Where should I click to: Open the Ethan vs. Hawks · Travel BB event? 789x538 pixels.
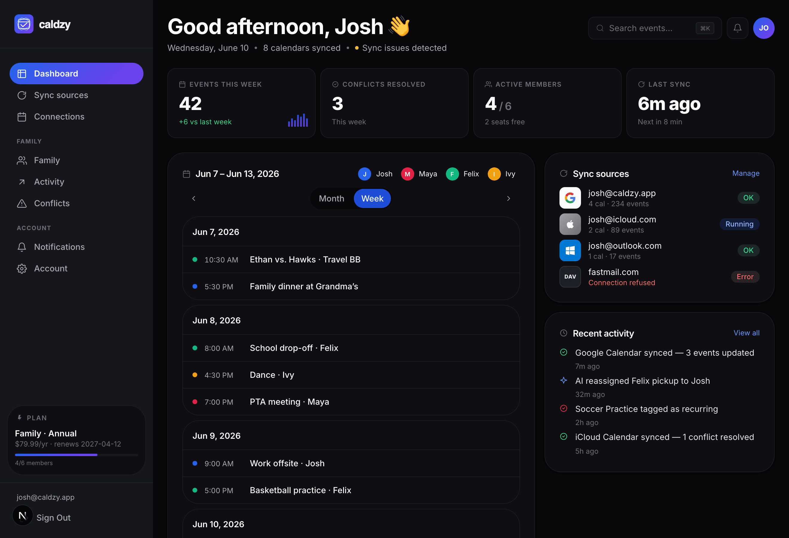click(x=351, y=260)
